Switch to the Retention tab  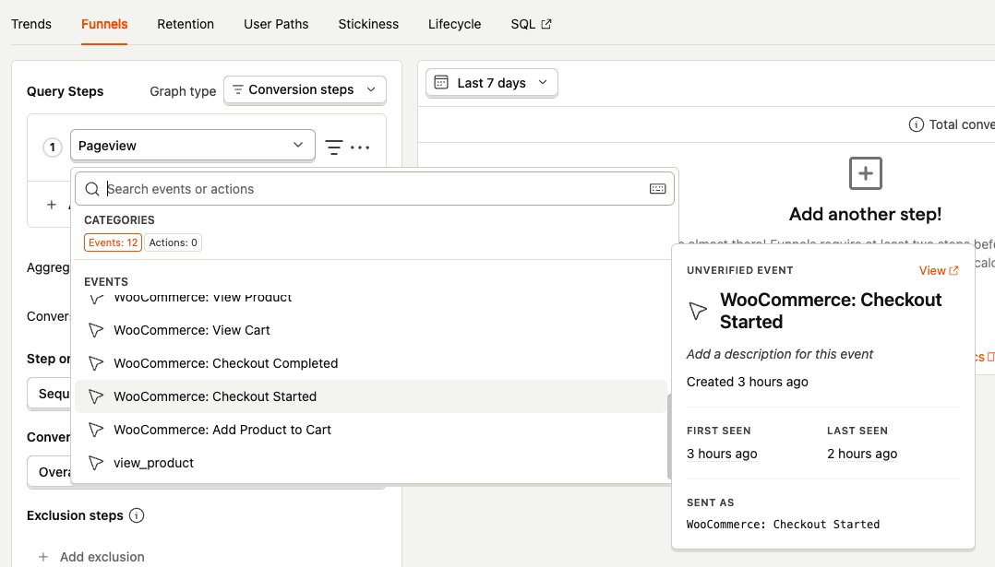tap(186, 24)
